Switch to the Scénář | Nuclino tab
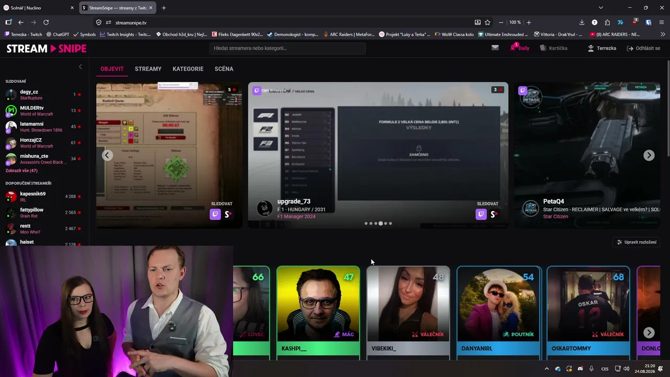The height and width of the screenshot is (377, 670). [39, 8]
